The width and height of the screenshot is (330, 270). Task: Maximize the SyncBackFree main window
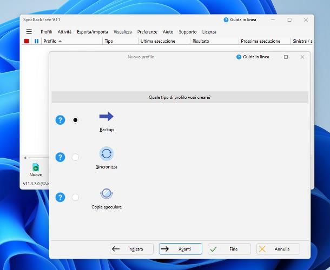pyautogui.click(x=289, y=20)
